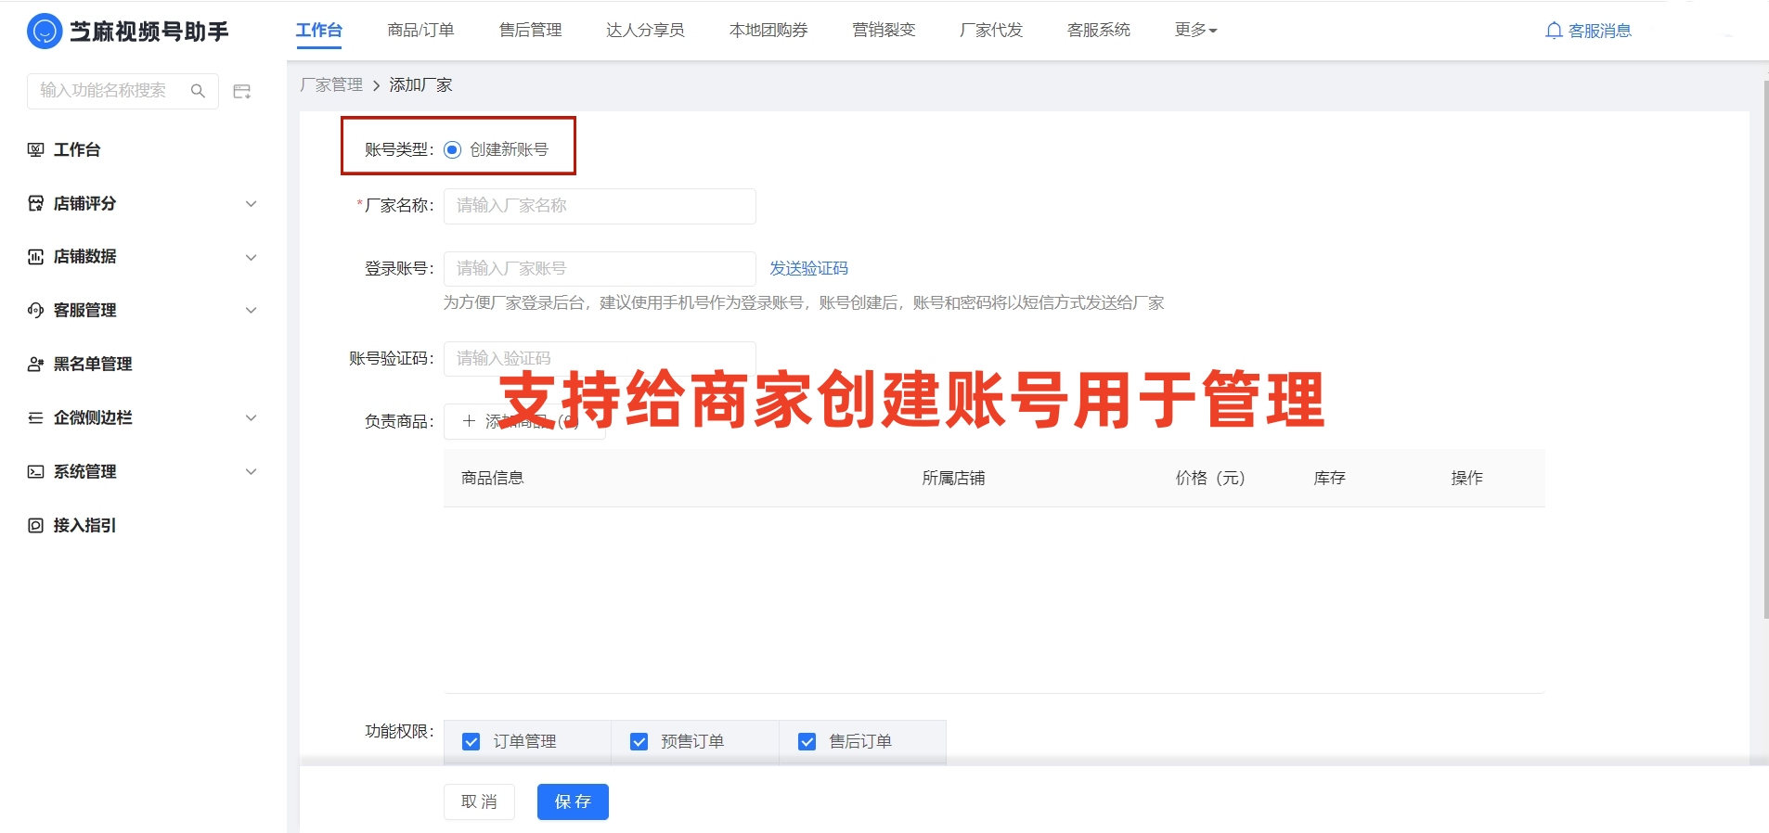This screenshot has width=1769, height=833.
Task: Expand the 企微侧边栏 sidebar chevron
Action: (251, 417)
